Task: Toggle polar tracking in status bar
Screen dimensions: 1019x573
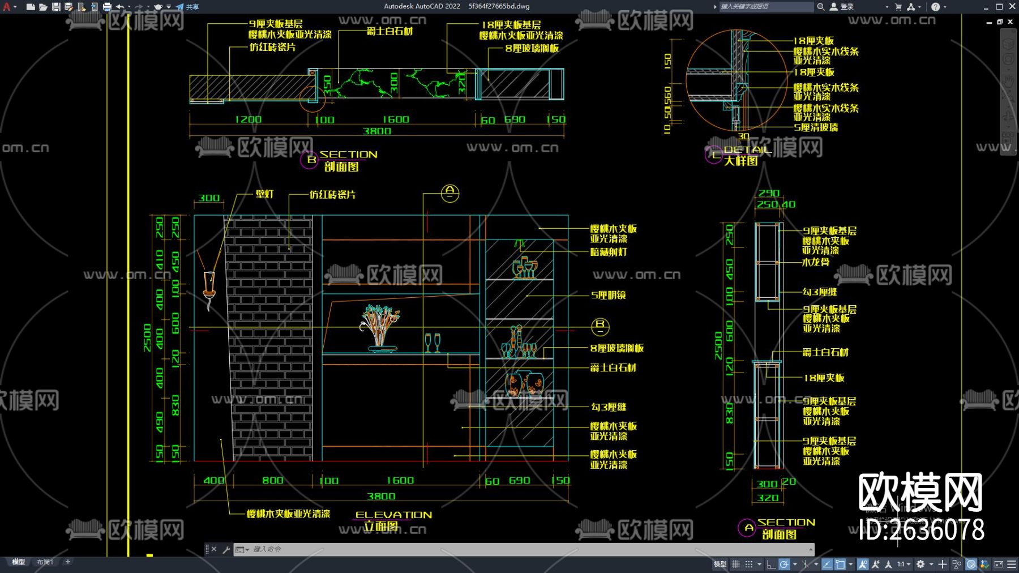Action: [x=784, y=564]
